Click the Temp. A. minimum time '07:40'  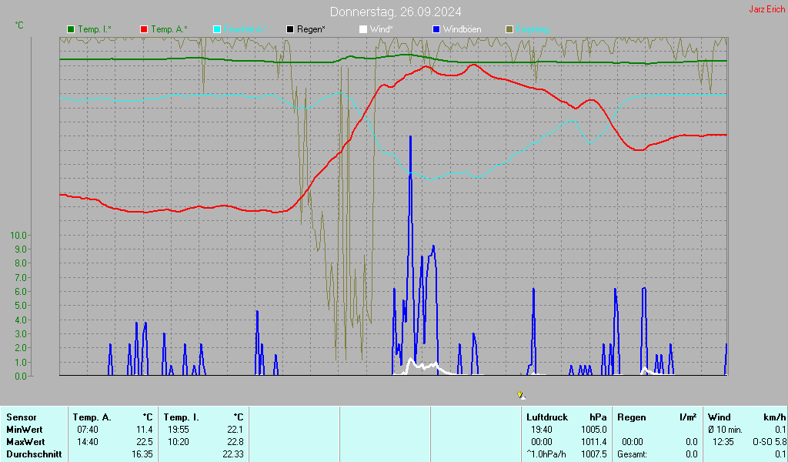pos(88,430)
